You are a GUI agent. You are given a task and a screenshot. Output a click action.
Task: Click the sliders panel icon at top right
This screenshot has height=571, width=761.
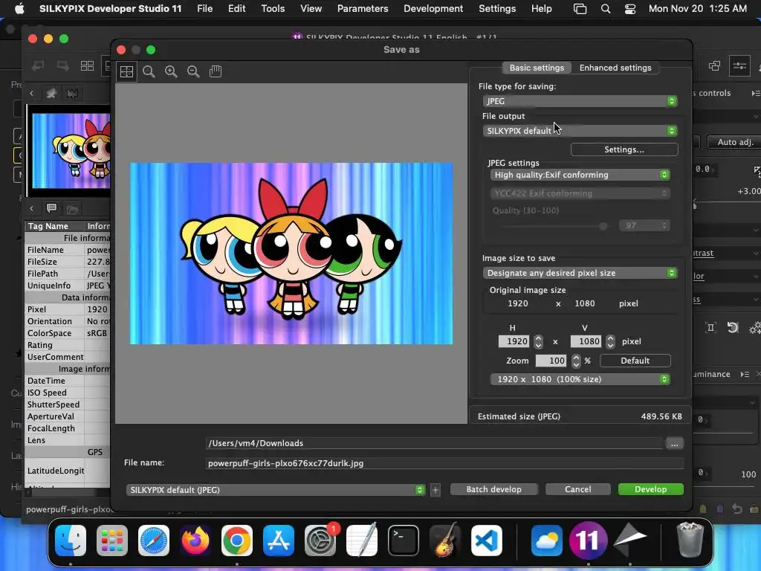(739, 65)
